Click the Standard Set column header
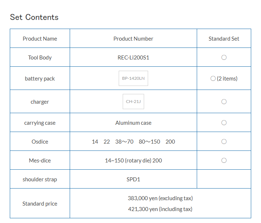 [224, 38]
